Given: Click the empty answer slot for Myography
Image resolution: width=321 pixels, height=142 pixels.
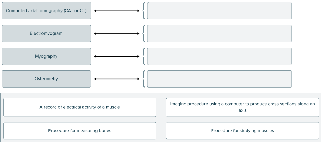Looking at the screenshot, I should tap(219, 56).
